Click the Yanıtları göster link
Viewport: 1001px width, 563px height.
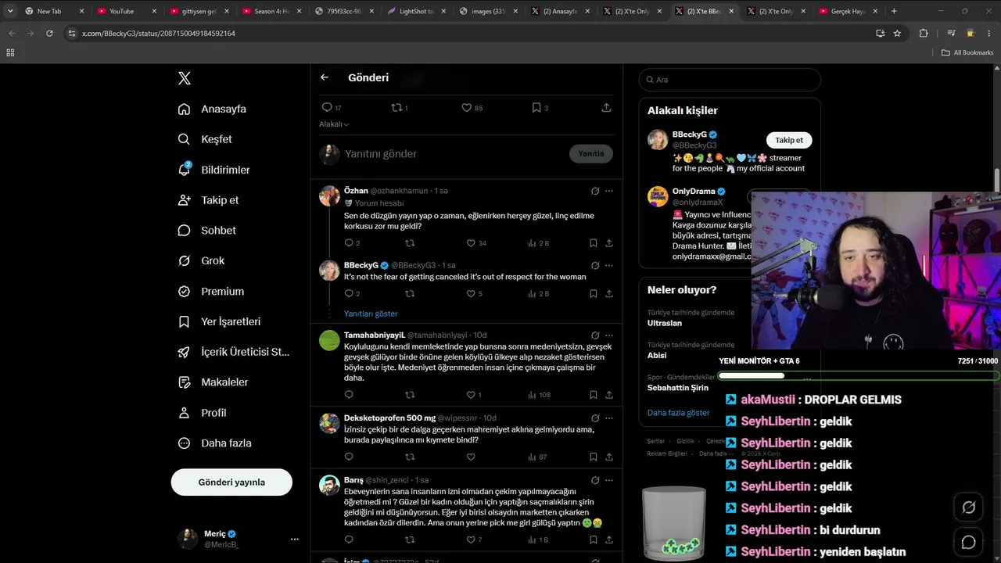point(371,314)
